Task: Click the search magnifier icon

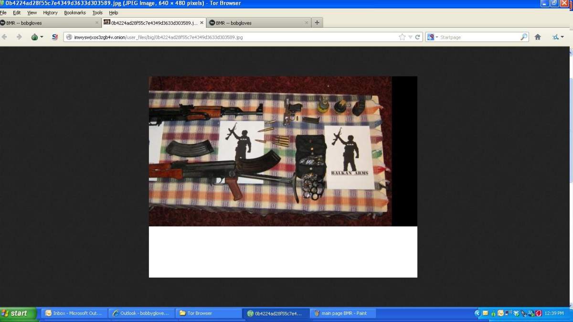Action: pyautogui.click(x=524, y=37)
